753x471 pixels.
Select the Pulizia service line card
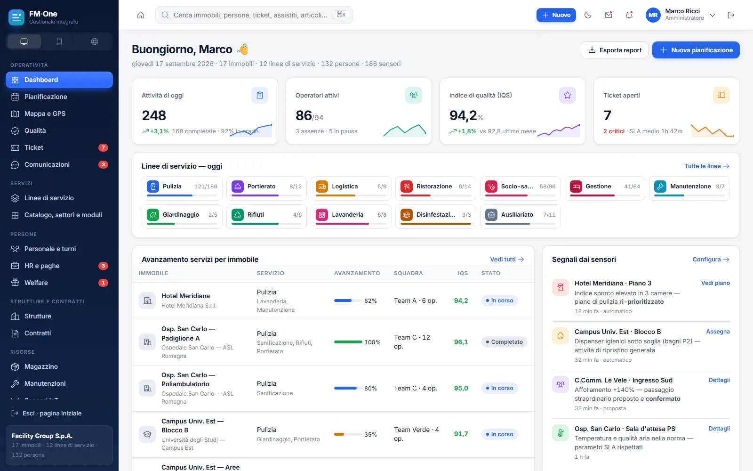tap(182, 188)
